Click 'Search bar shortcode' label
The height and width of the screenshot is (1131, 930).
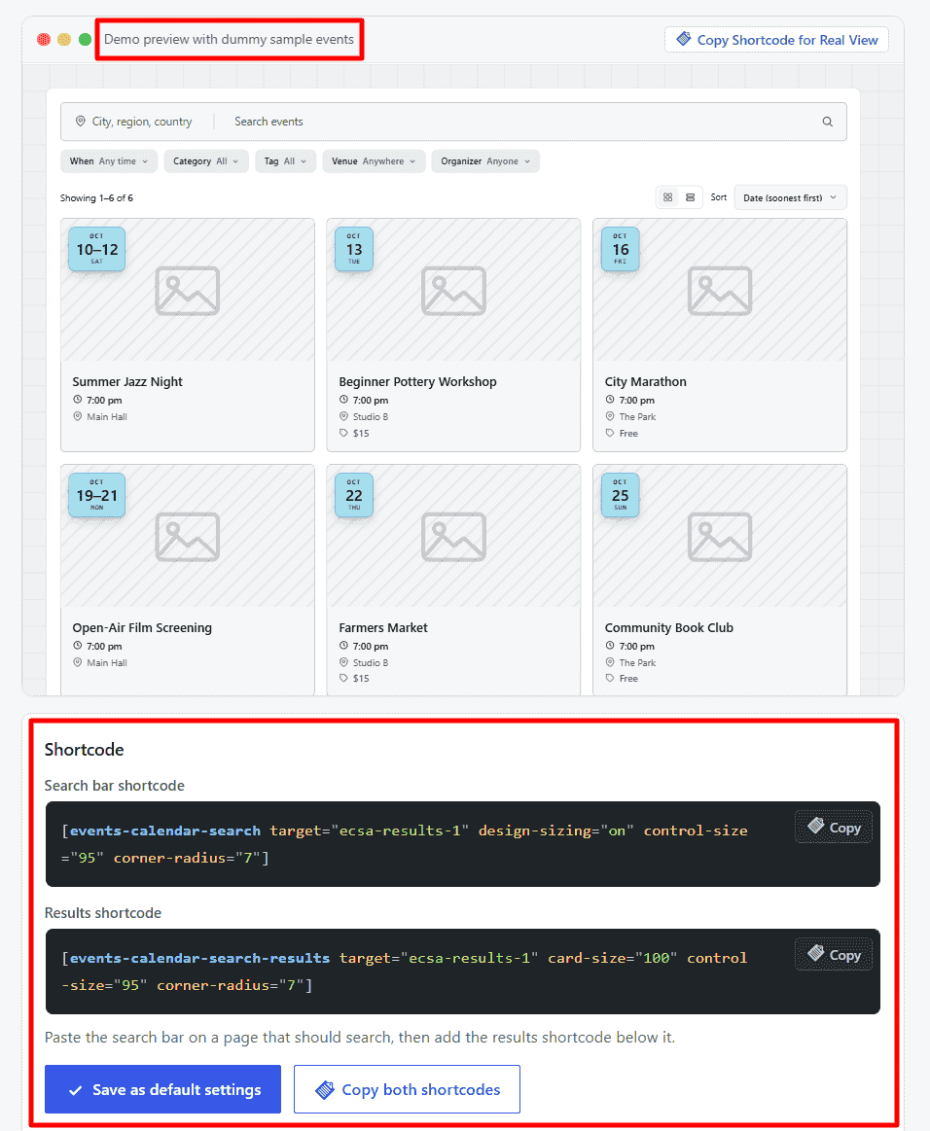(115, 786)
